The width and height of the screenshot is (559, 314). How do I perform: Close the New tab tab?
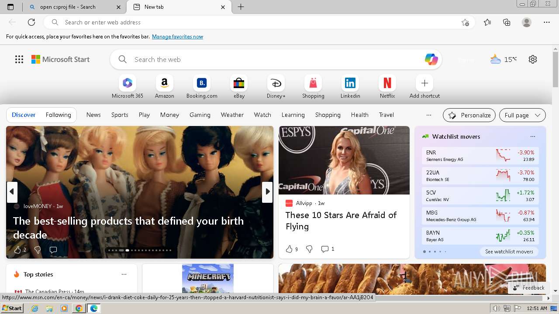tap(223, 7)
